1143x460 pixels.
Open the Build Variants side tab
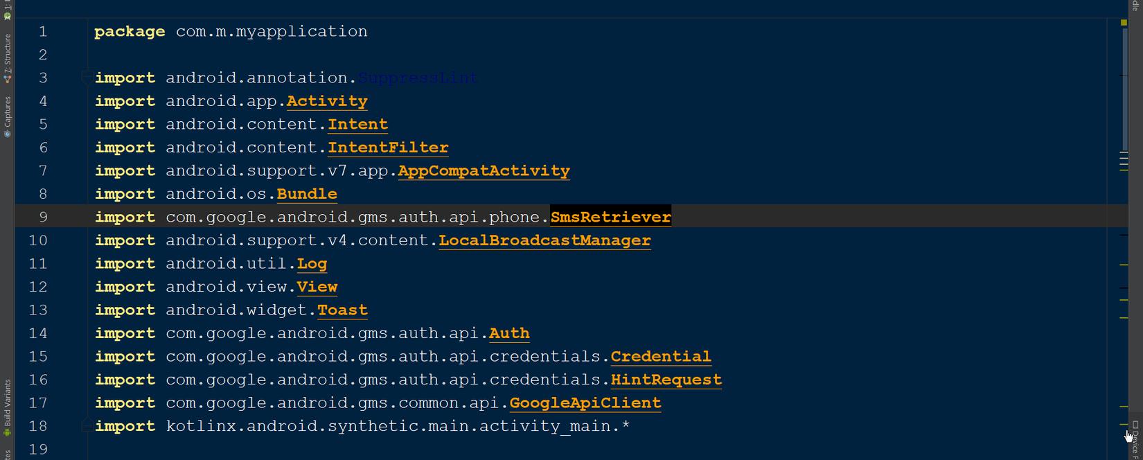tap(8, 402)
